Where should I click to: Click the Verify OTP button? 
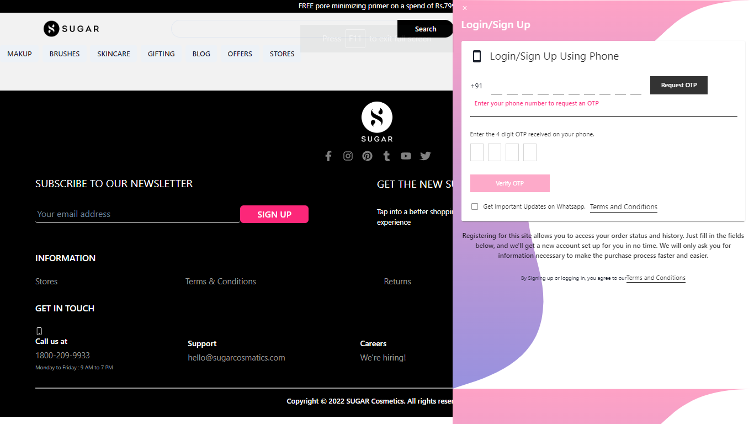[x=510, y=183]
